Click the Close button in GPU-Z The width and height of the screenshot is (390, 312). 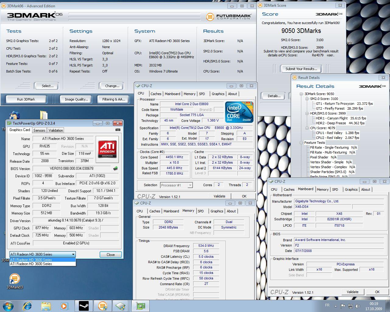point(111,254)
